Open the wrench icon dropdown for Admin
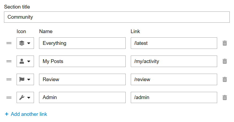This screenshot has height=122, width=234. pos(25,98)
